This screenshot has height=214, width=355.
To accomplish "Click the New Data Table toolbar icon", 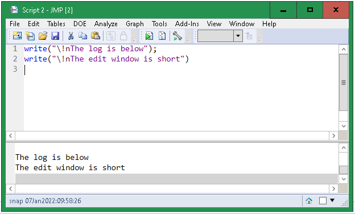I will 17,36.
